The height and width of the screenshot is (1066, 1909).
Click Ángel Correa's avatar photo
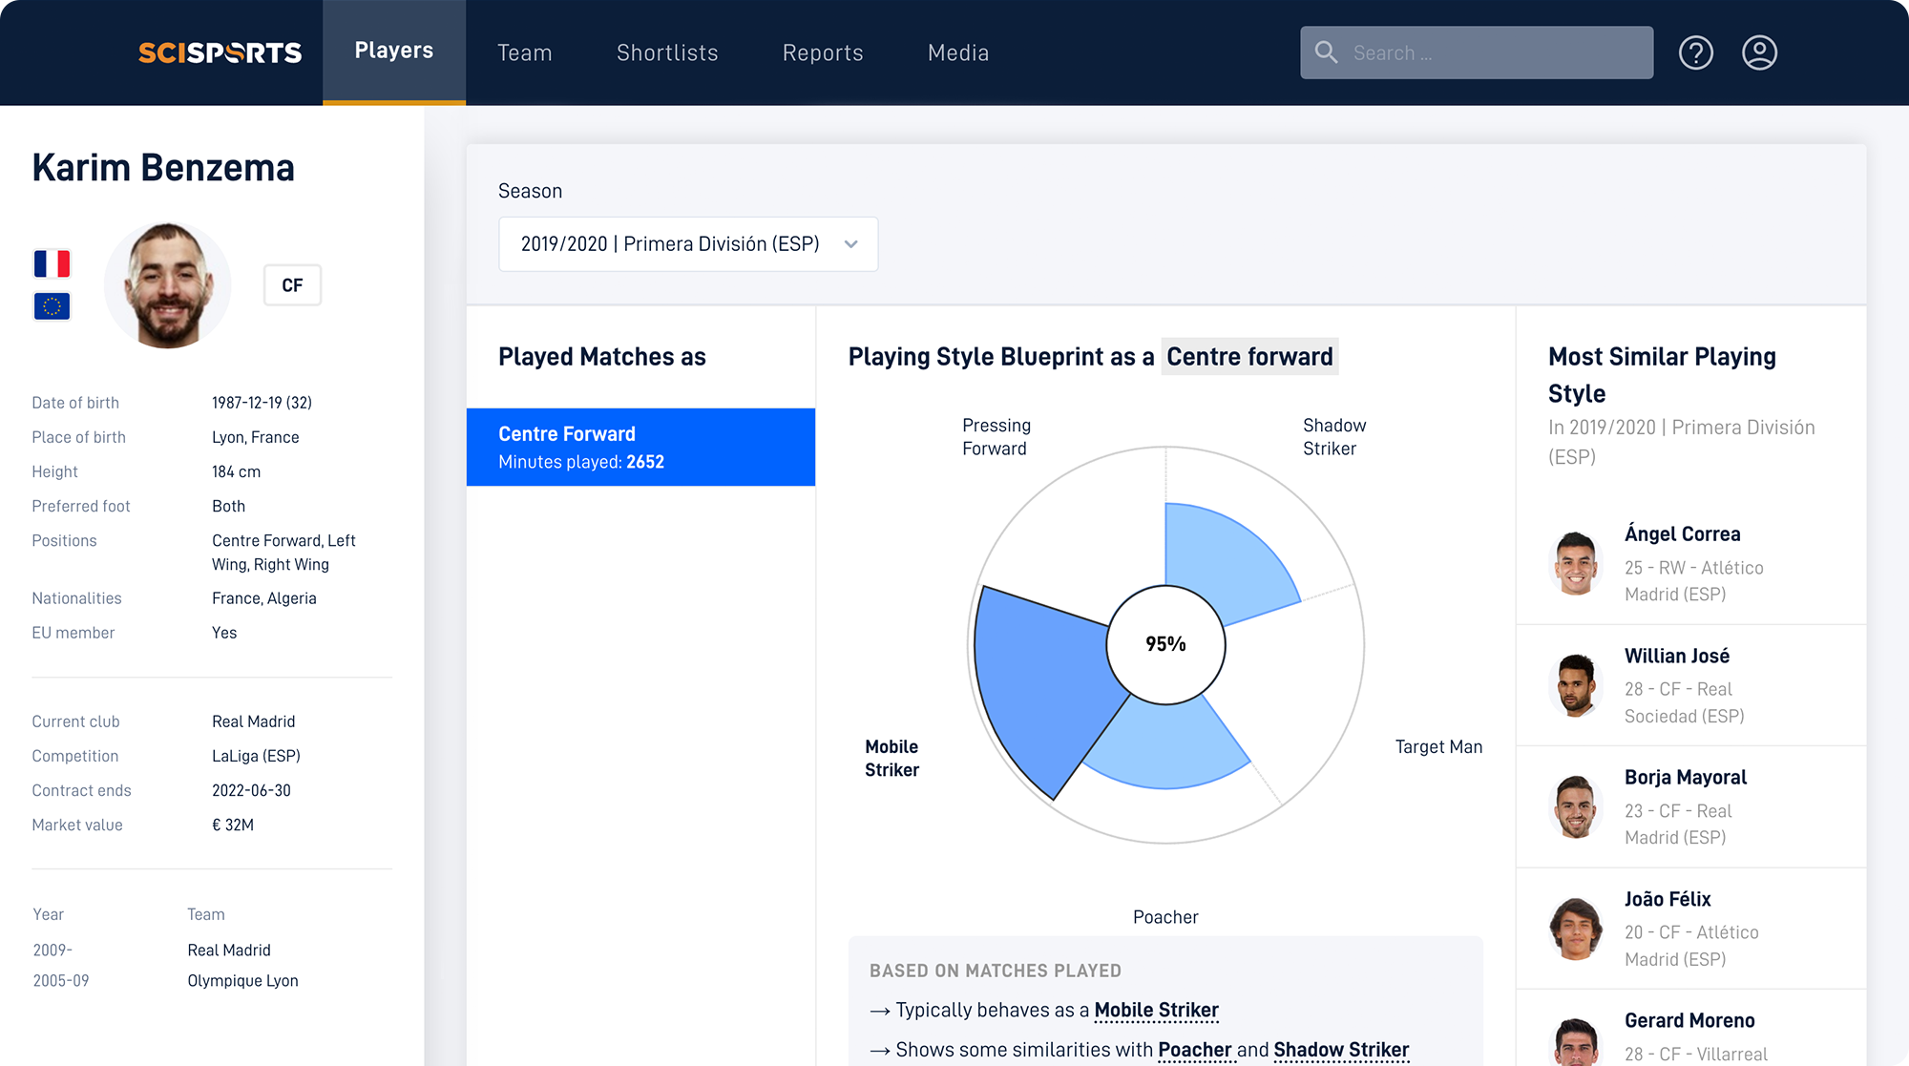tap(1576, 563)
